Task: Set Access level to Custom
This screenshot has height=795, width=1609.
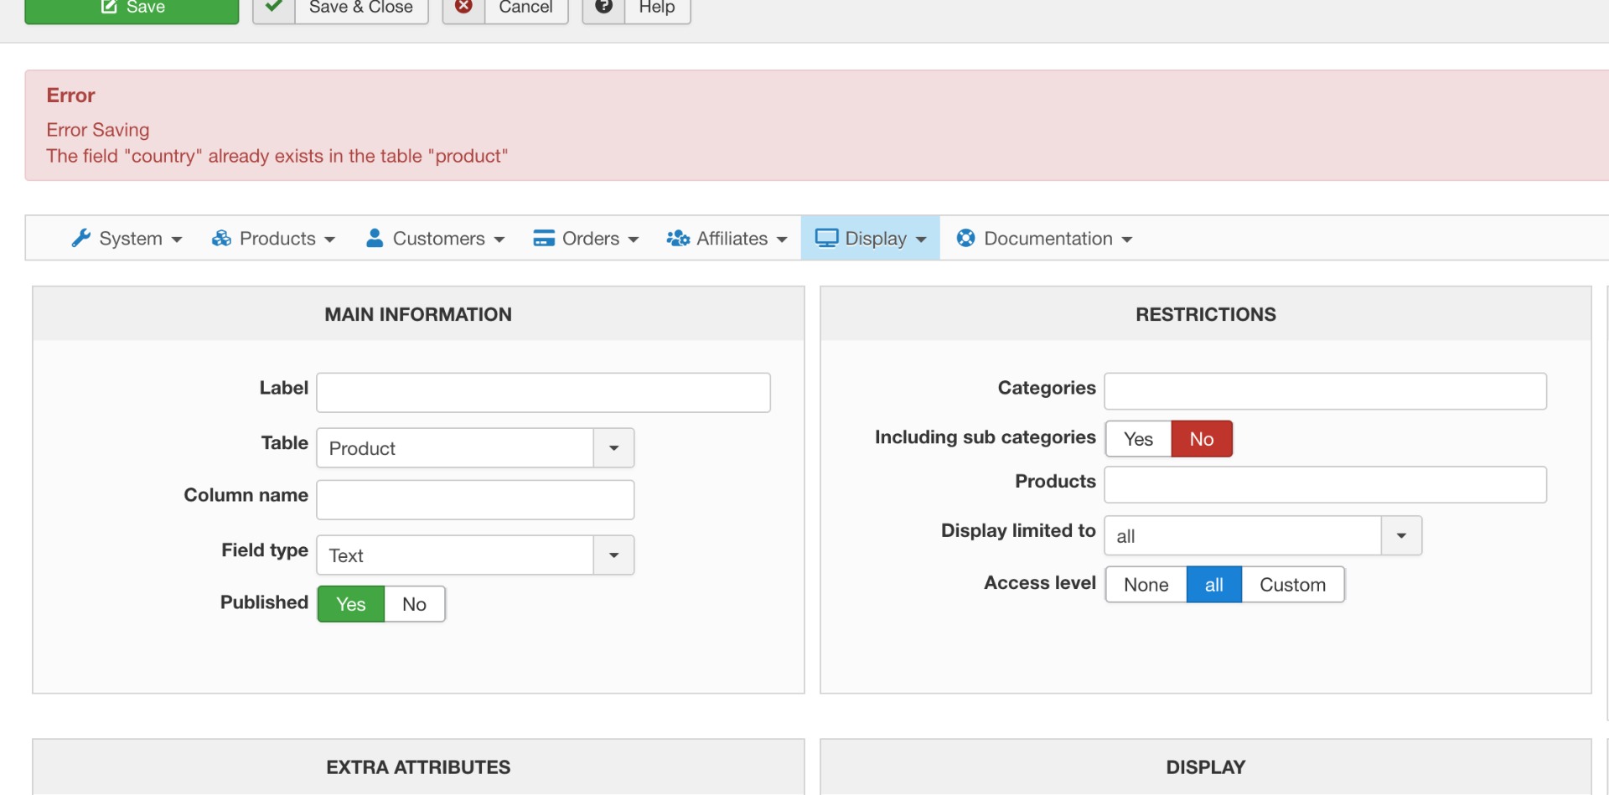Action: (x=1293, y=585)
